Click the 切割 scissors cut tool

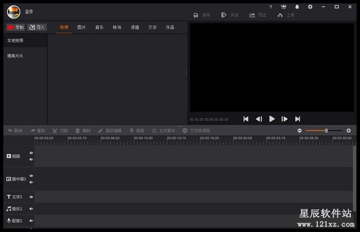tap(60, 131)
